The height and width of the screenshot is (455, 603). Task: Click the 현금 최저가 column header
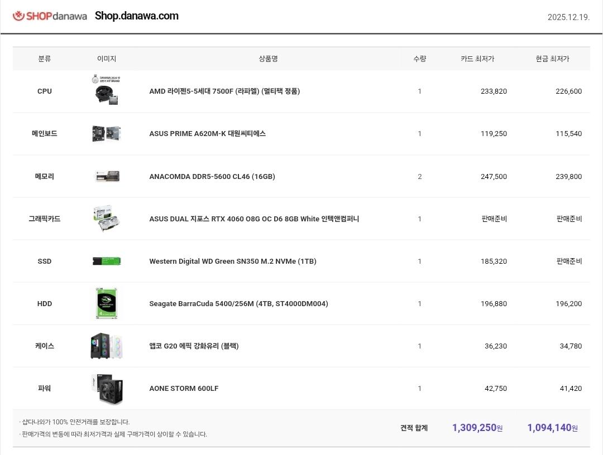click(x=552, y=59)
